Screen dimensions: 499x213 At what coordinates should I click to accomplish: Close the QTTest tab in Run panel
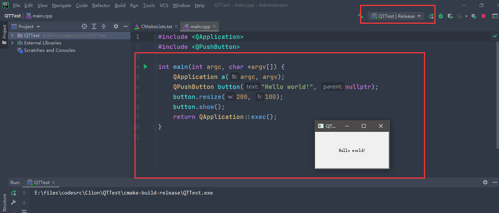point(54,183)
